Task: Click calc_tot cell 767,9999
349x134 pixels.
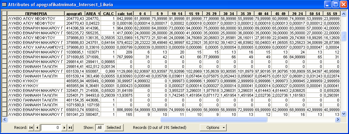Action: pyautogui.click(x=125, y=57)
